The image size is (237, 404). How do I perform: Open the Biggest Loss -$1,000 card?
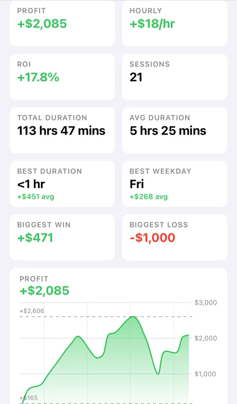point(175,237)
